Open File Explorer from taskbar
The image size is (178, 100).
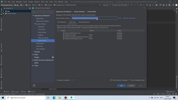click(x=60, y=97)
